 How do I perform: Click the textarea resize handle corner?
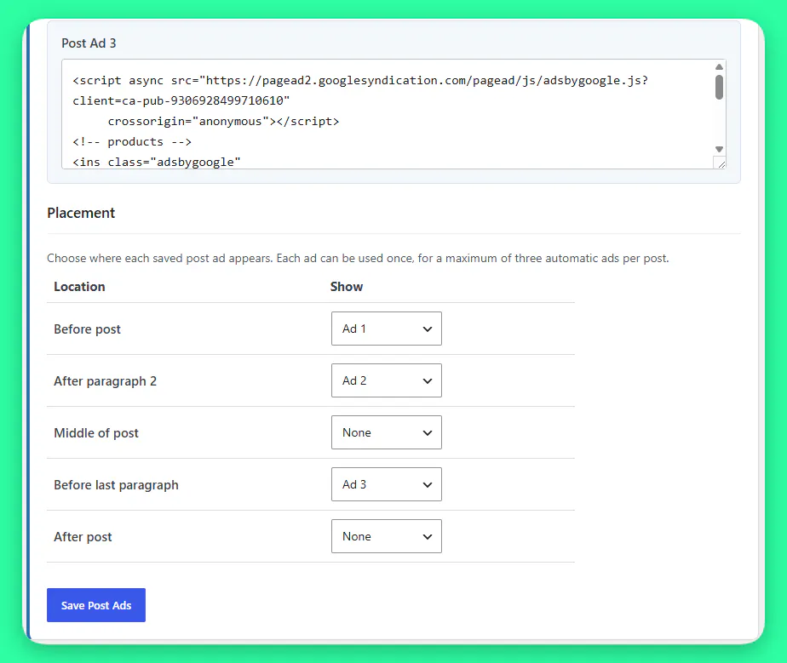click(x=721, y=163)
